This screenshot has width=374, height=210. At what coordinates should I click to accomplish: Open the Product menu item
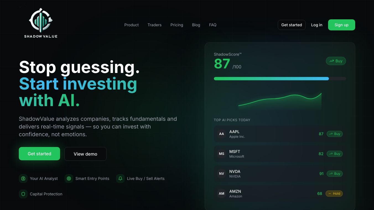131,25
